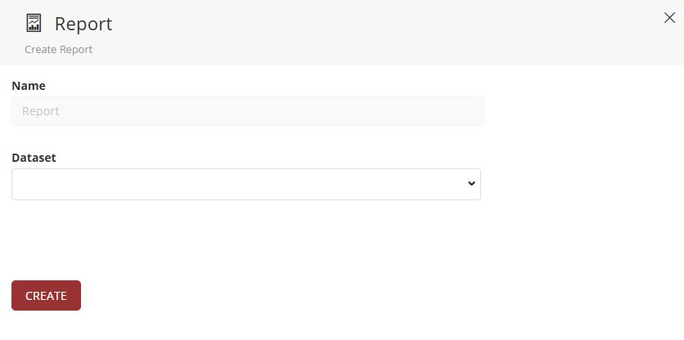Click the CREATE label text on button
The height and width of the screenshot is (340, 684).
point(46,296)
